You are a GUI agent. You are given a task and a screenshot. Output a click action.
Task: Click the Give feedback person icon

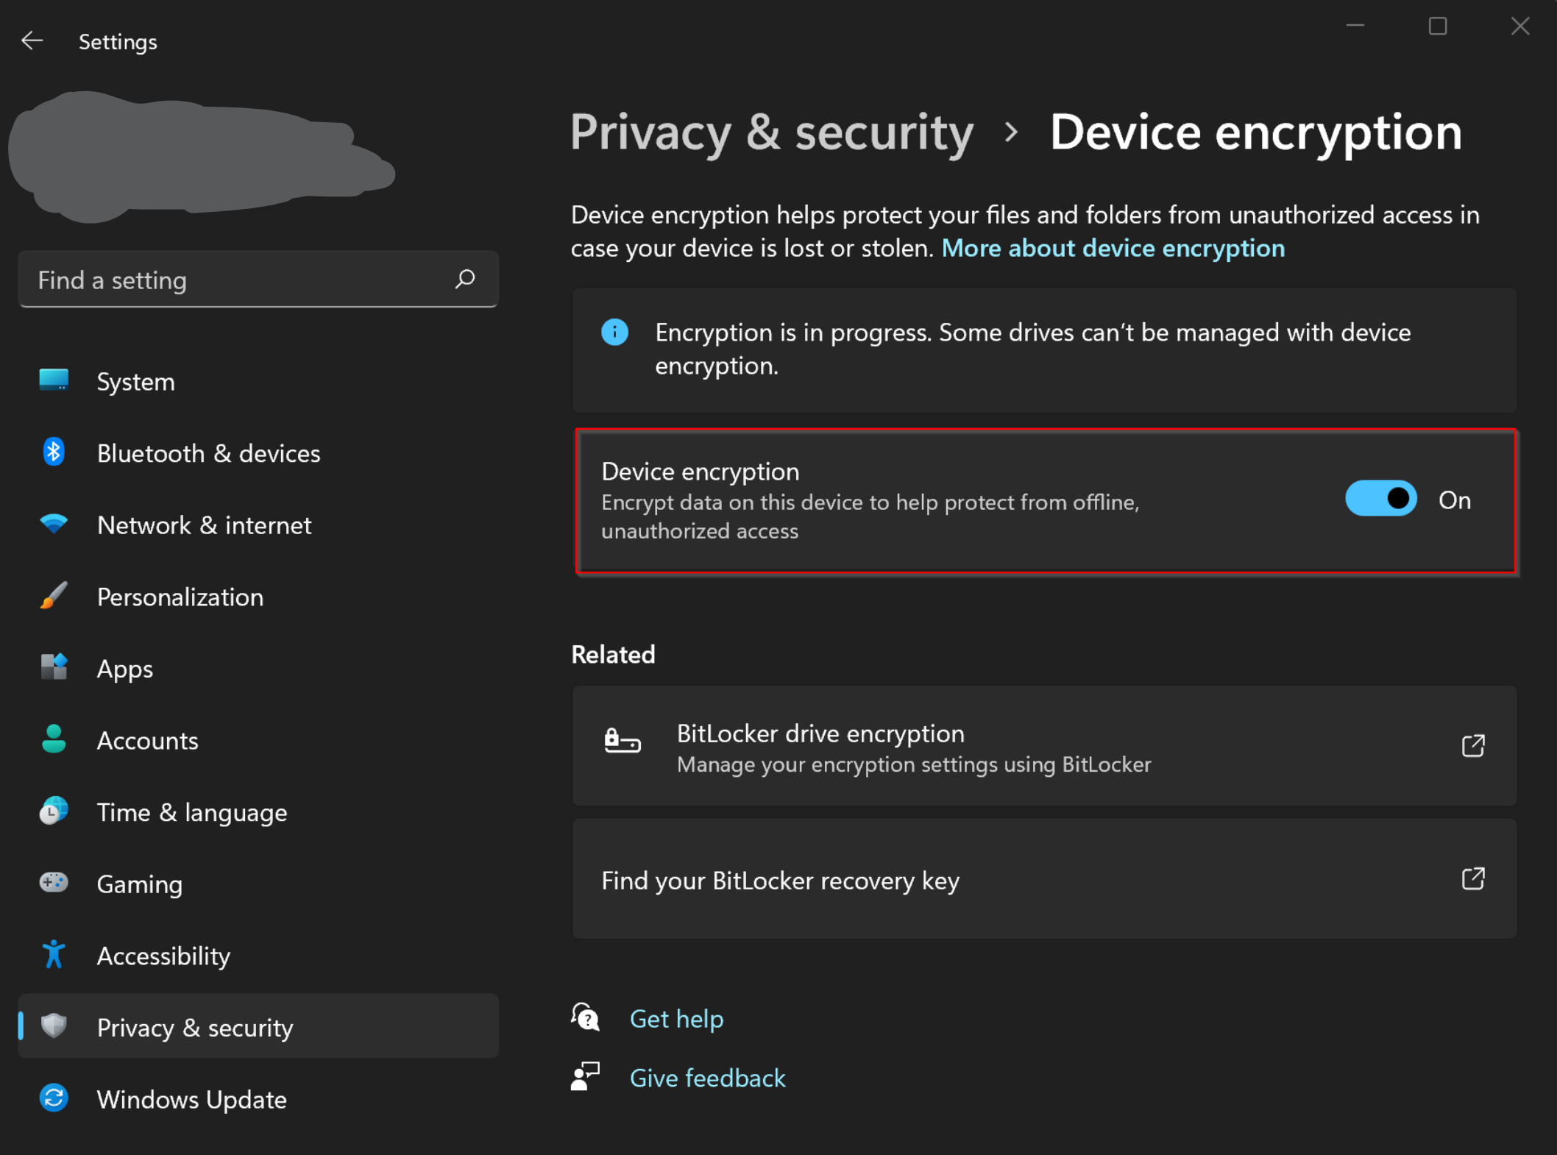[586, 1076]
